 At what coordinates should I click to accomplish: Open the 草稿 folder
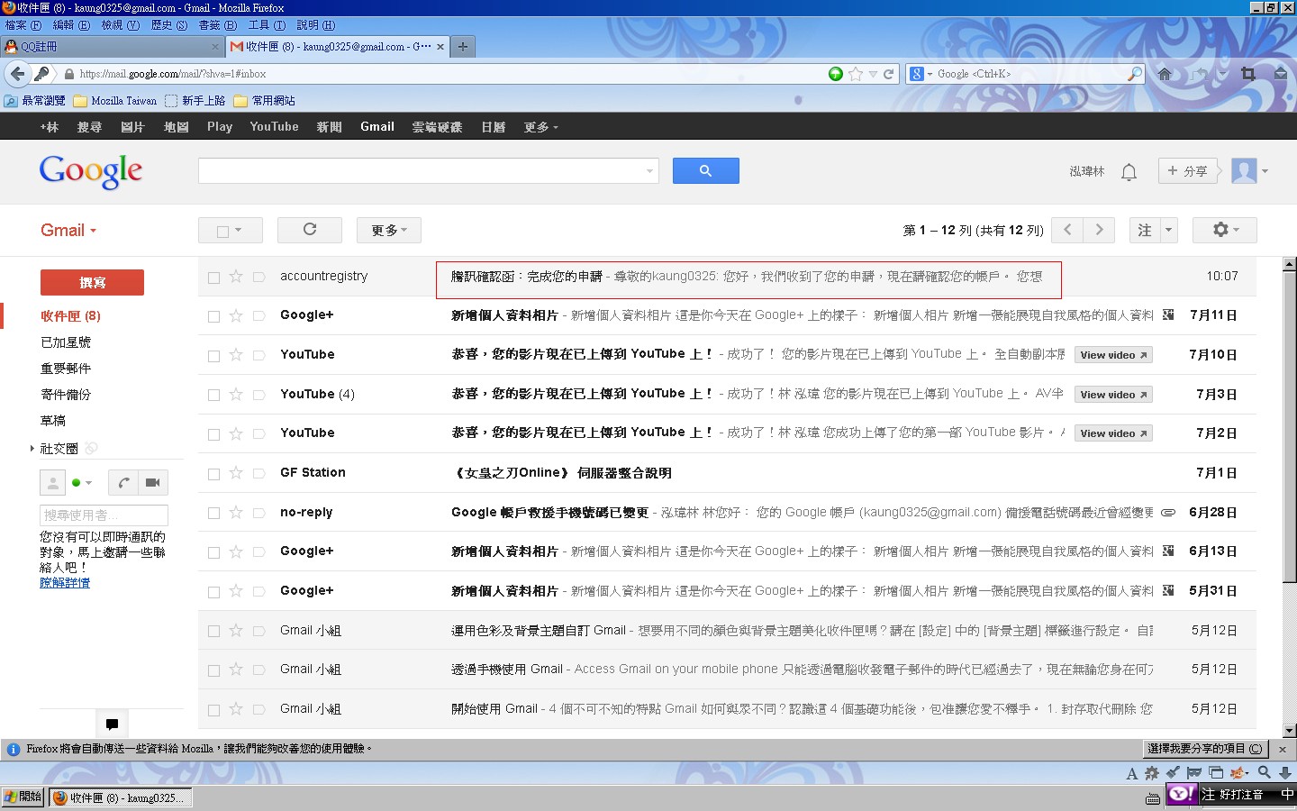[53, 421]
